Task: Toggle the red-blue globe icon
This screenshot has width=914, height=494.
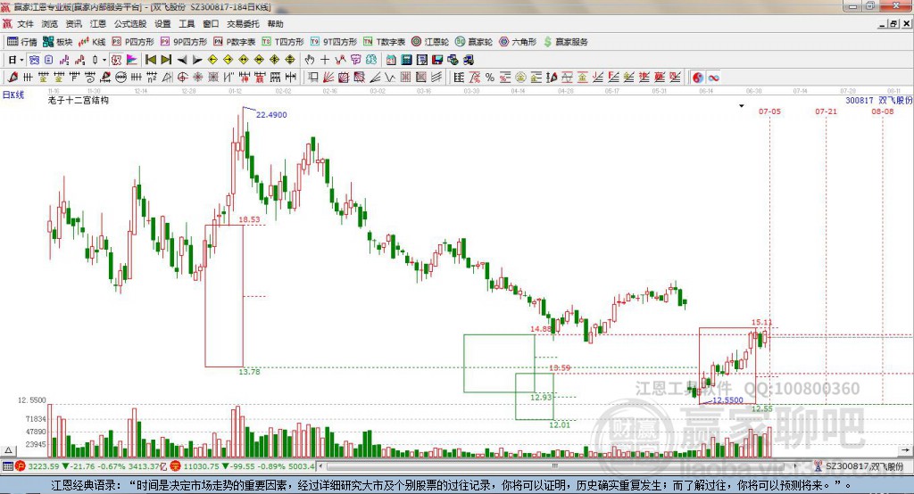Action: coord(698,78)
